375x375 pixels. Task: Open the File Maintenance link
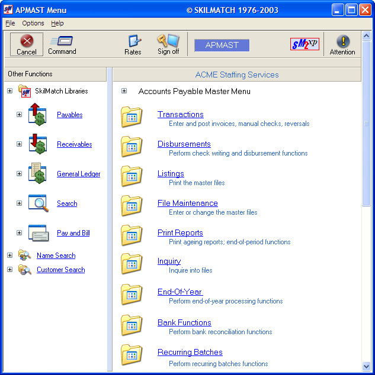click(x=187, y=203)
